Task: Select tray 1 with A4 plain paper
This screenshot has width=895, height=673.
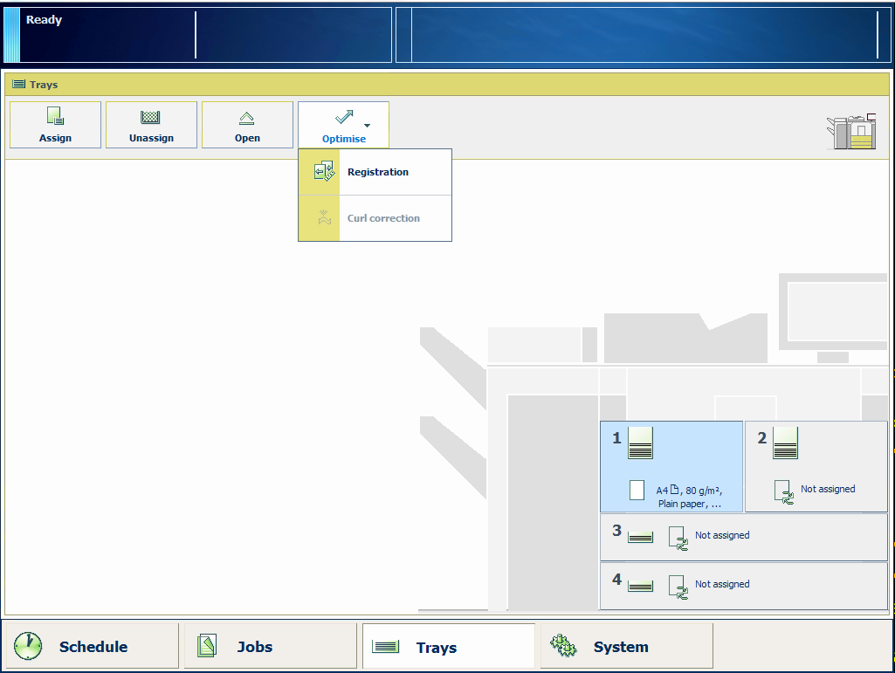Action: click(x=671, y=467)
